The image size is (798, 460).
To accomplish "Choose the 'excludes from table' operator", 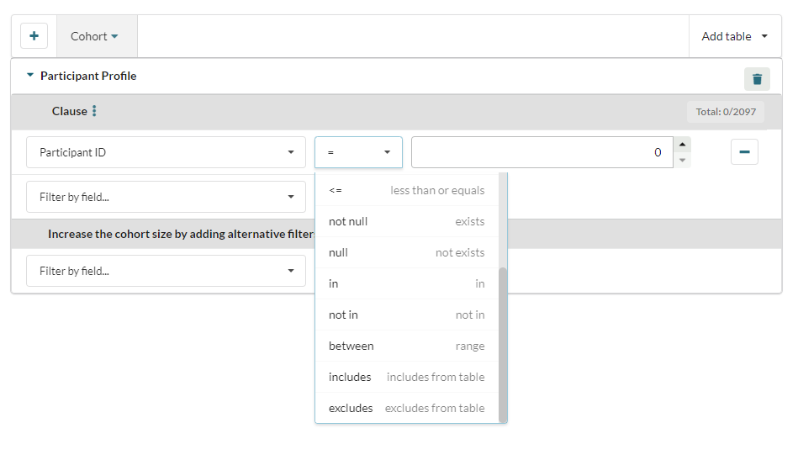I will point(406,408).
